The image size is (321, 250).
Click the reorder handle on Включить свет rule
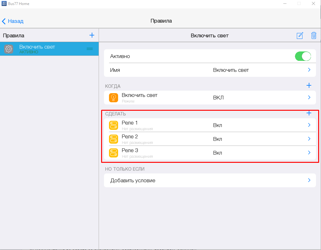(90, 49)
